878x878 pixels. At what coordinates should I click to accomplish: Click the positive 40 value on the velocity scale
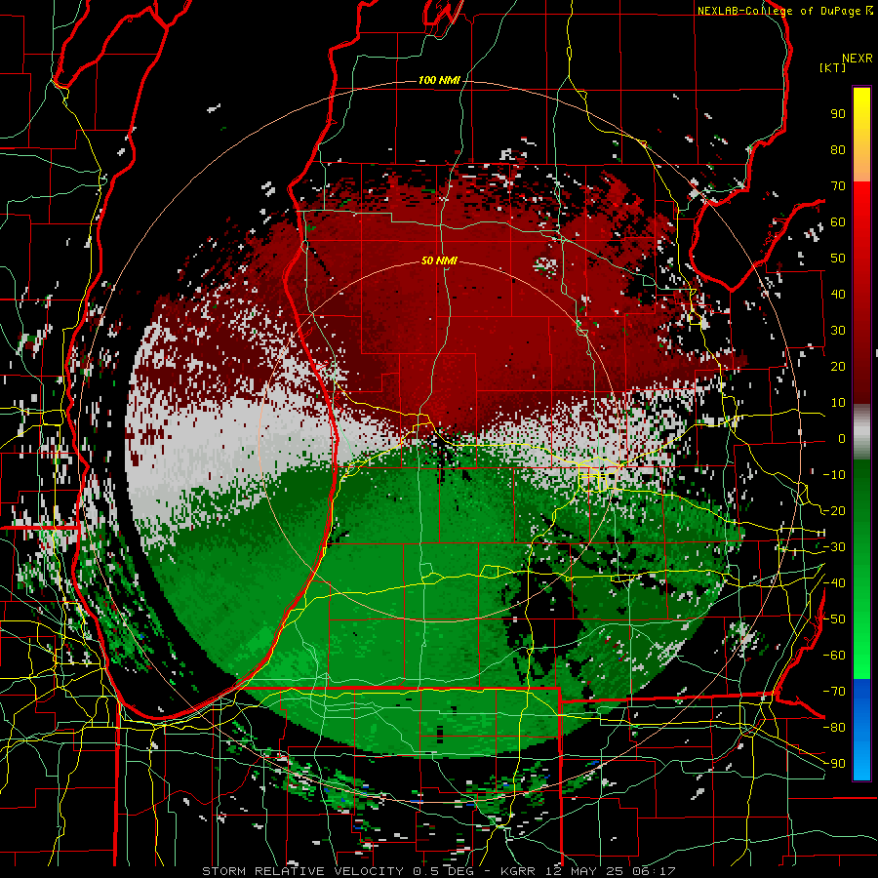click(x=838, y=294)
